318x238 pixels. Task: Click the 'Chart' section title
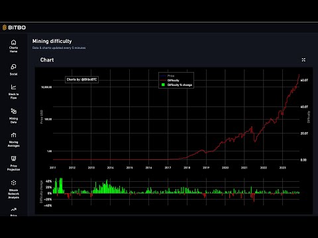[x=47, y=60]
